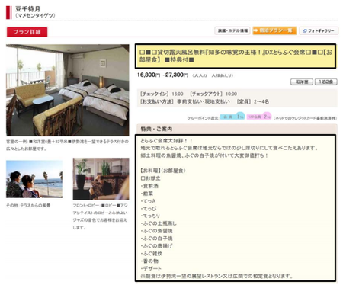Click the [定員] 2～4名 text
343x285 pixels.
point(253,101)
